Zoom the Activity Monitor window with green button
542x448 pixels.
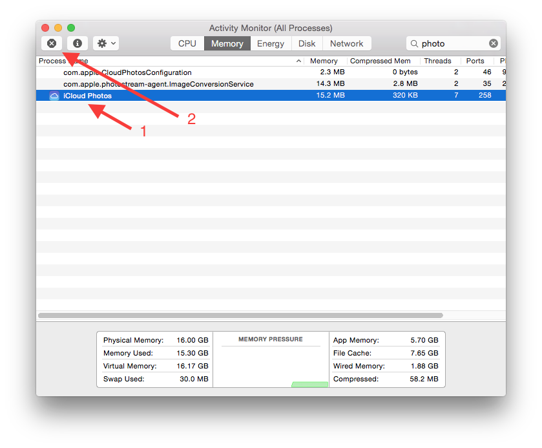coord(71,28)
